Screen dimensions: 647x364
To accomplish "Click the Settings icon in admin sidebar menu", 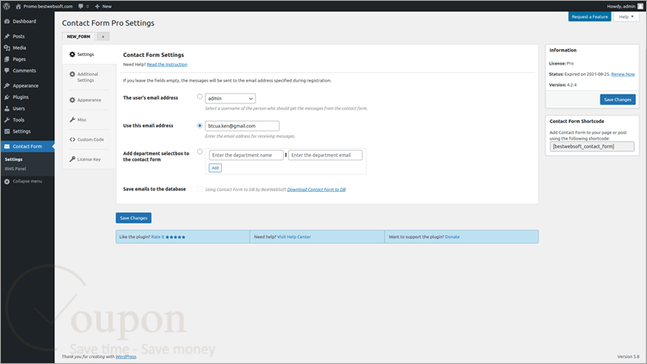I will pyautogui.click(x=7, y=132).
